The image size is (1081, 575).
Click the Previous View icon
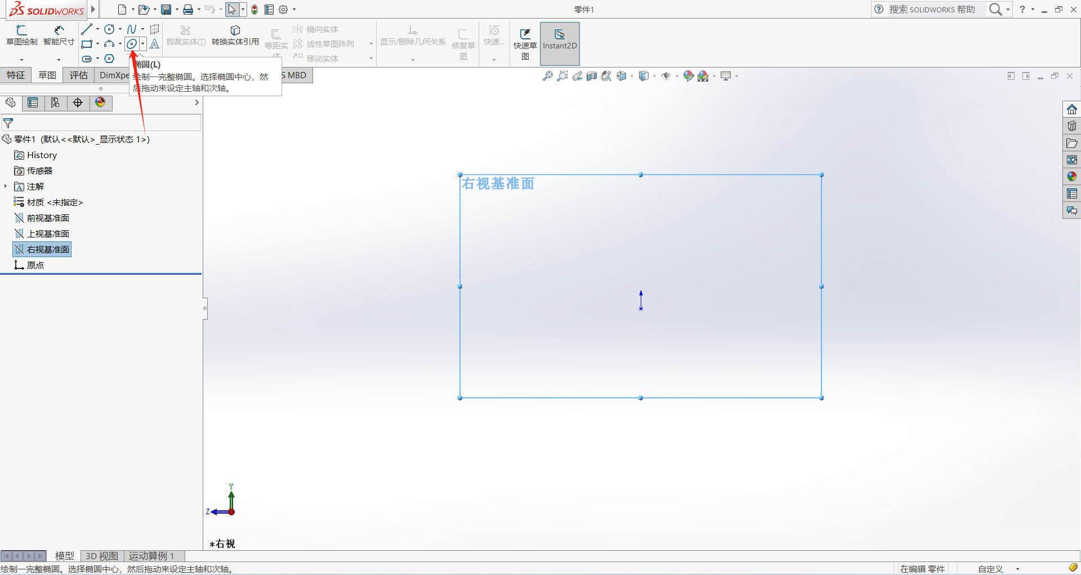[577, 76]
